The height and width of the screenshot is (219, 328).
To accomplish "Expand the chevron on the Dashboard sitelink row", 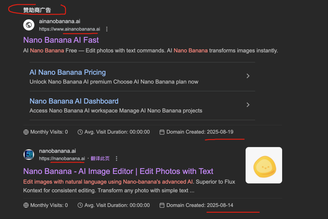I will pos(248,105).
